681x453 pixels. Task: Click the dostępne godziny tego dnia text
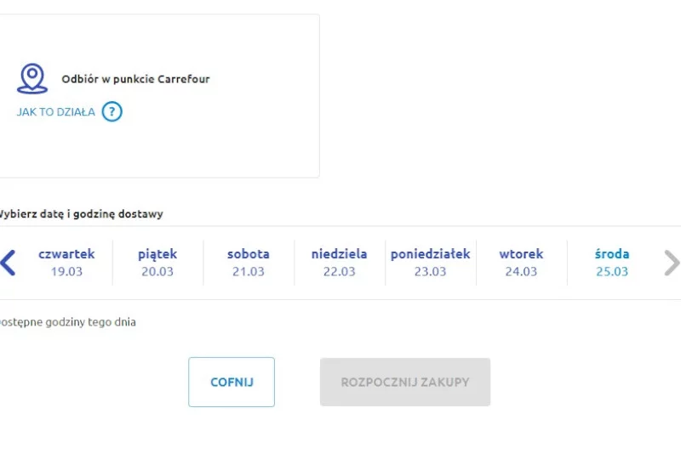point(67,322)
